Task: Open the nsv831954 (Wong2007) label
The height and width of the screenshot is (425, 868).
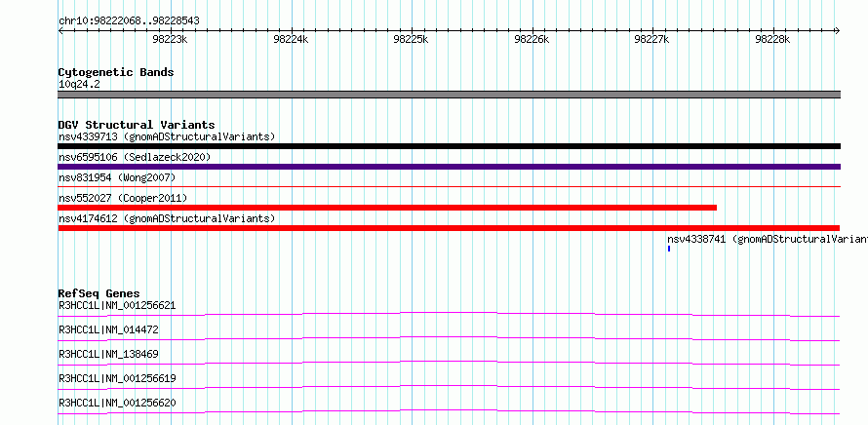Action: (x=117, y=177)
